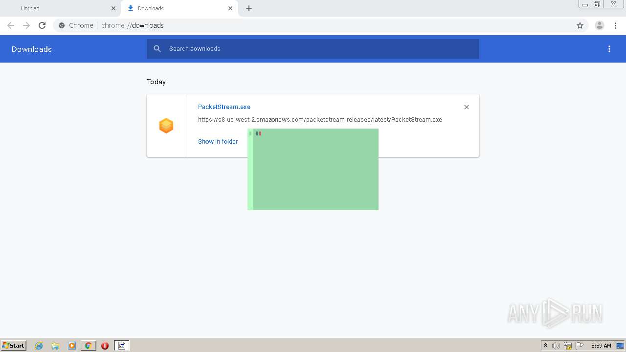This screenshot has width=626, height=352.
Task: Open the network tray icon
Action: point(568,346)
